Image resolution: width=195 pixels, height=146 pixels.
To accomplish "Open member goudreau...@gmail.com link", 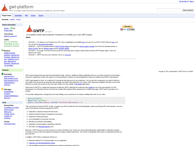I will point(12,55).
